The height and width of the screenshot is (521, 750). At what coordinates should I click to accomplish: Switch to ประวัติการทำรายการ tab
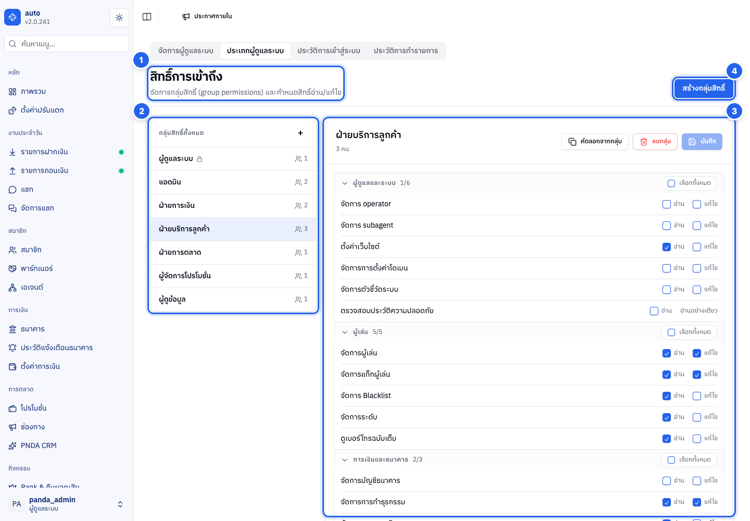coord(406,51)
